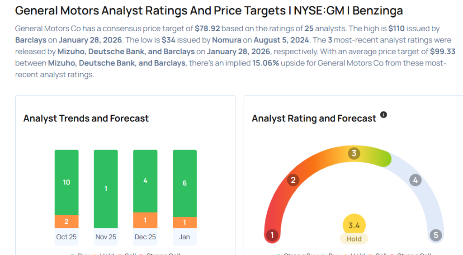Image resolution: width=463 pixels, height=255 pixels.
Task: Click the Hold rating badge
Action: pos(354,239)
